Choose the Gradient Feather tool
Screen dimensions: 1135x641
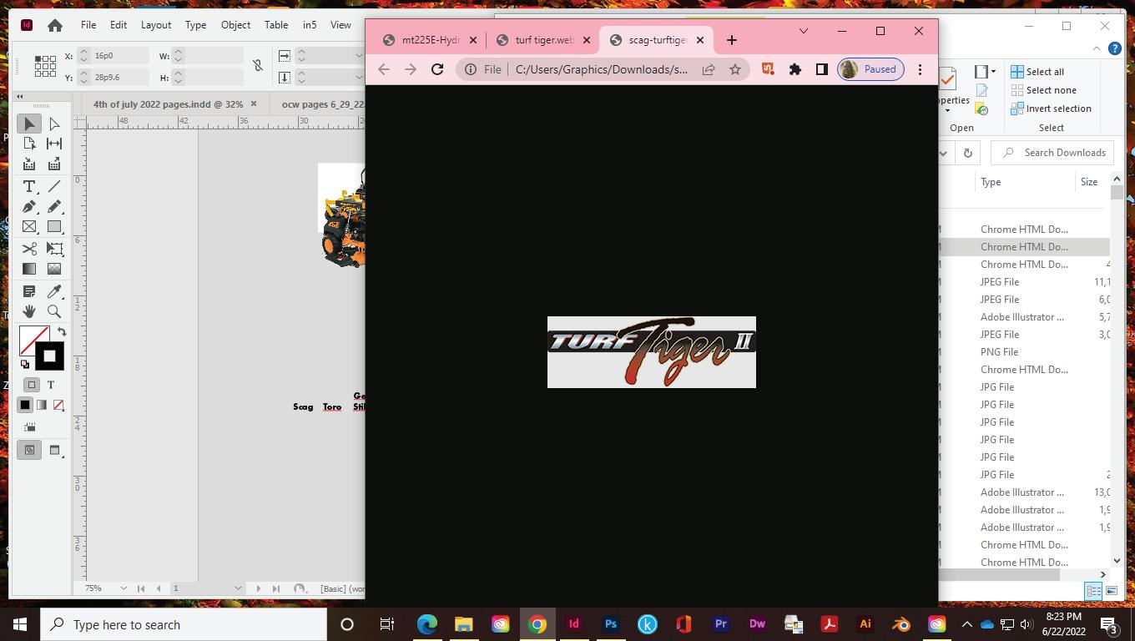54,269
